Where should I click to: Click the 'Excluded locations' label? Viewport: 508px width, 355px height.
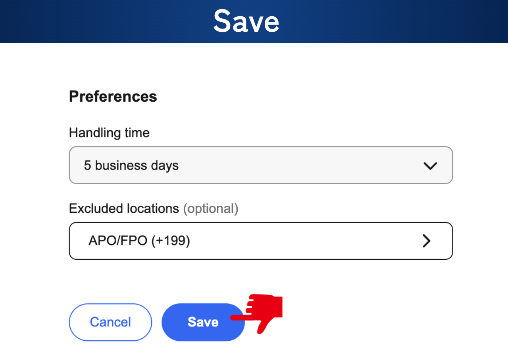pyautogui.click(x=124, y=208)
